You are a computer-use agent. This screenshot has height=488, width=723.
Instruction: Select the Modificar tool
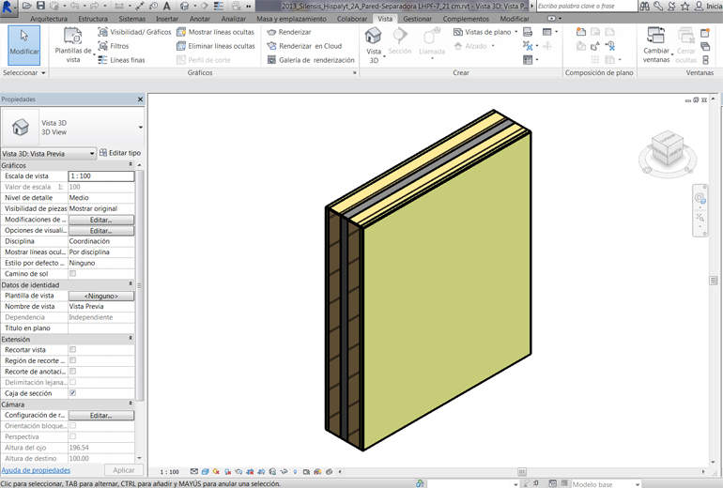coord(24,43)
